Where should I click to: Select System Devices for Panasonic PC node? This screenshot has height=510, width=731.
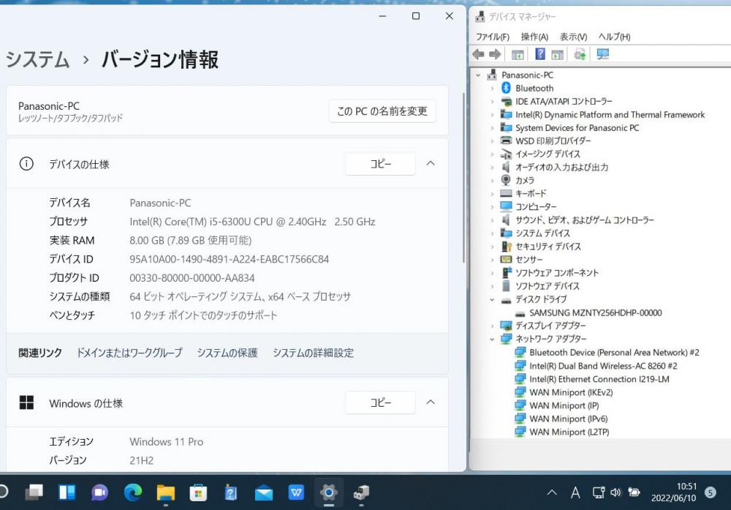click(577, 127)
